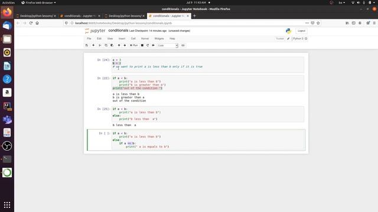Image resolution: width=378 pixels, height=212 pixels.
Task: Go back in browser history
Action: point(18,23)
